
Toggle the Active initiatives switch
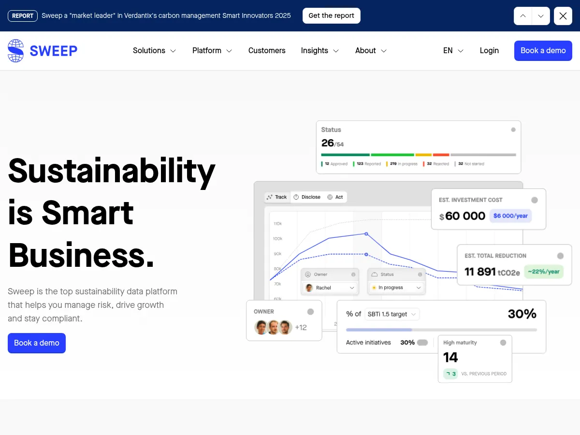(422, 343)
